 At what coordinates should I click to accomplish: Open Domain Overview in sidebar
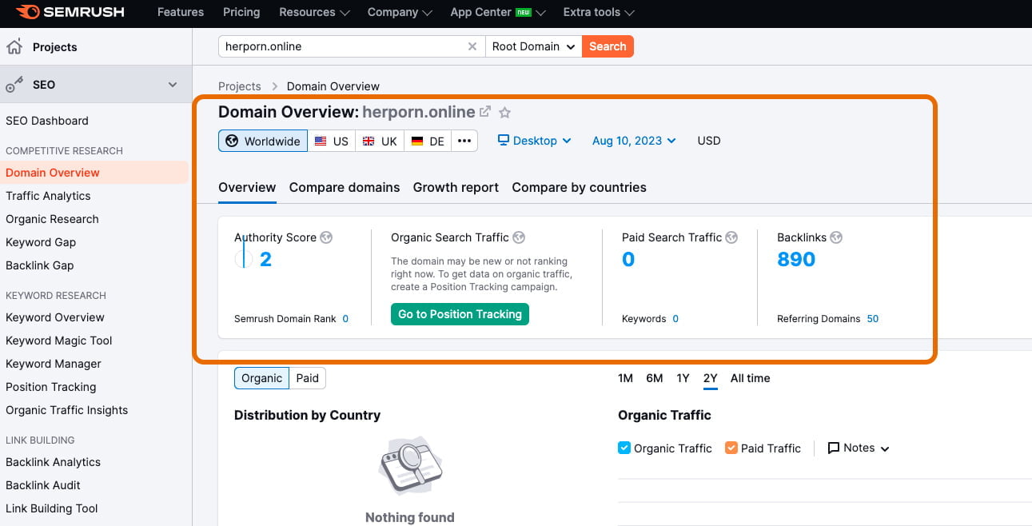pyautogui.click(x=53, y=173)
